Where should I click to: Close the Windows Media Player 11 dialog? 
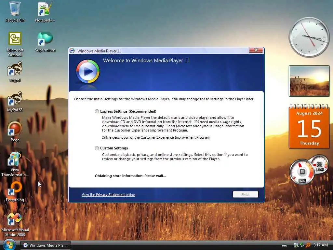(x=256, y=50)
